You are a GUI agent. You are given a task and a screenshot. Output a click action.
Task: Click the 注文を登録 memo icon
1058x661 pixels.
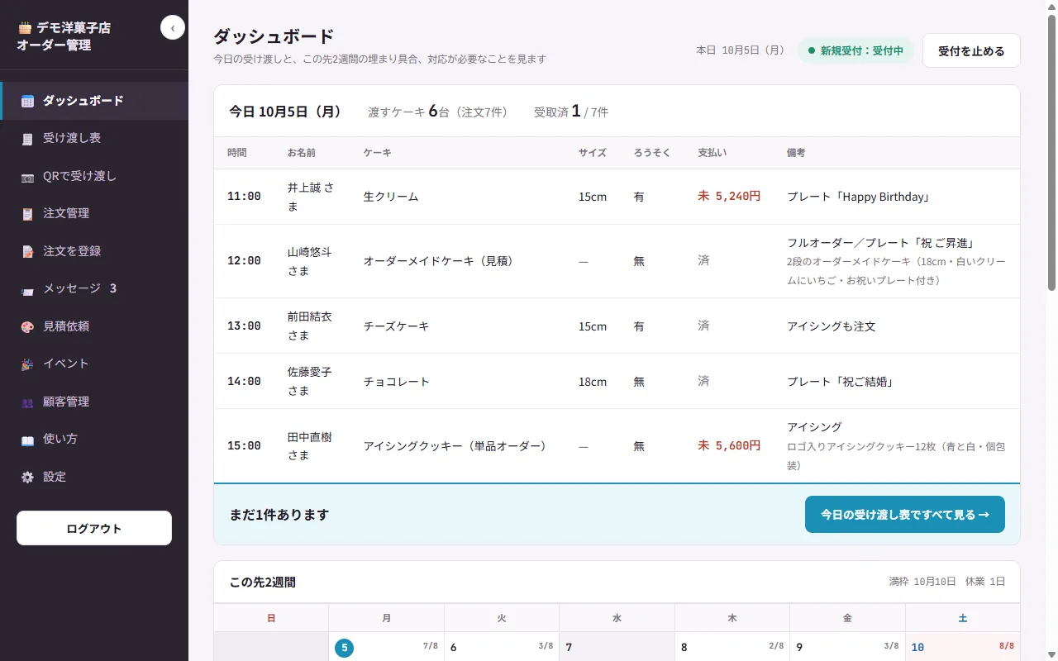(x=28, y=251)
